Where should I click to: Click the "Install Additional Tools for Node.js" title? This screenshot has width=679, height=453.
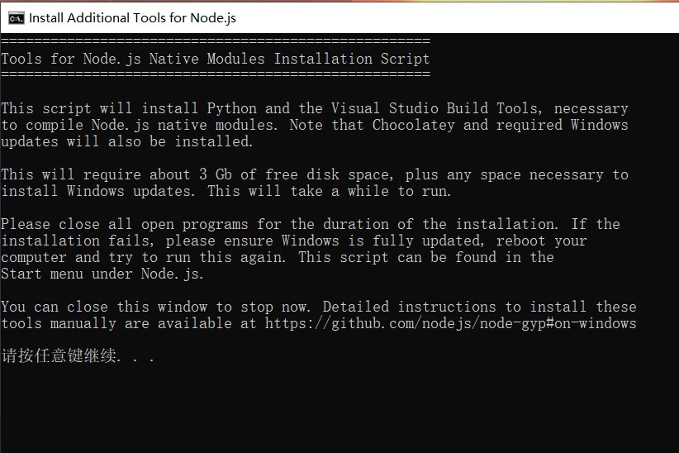pos(132,17)
